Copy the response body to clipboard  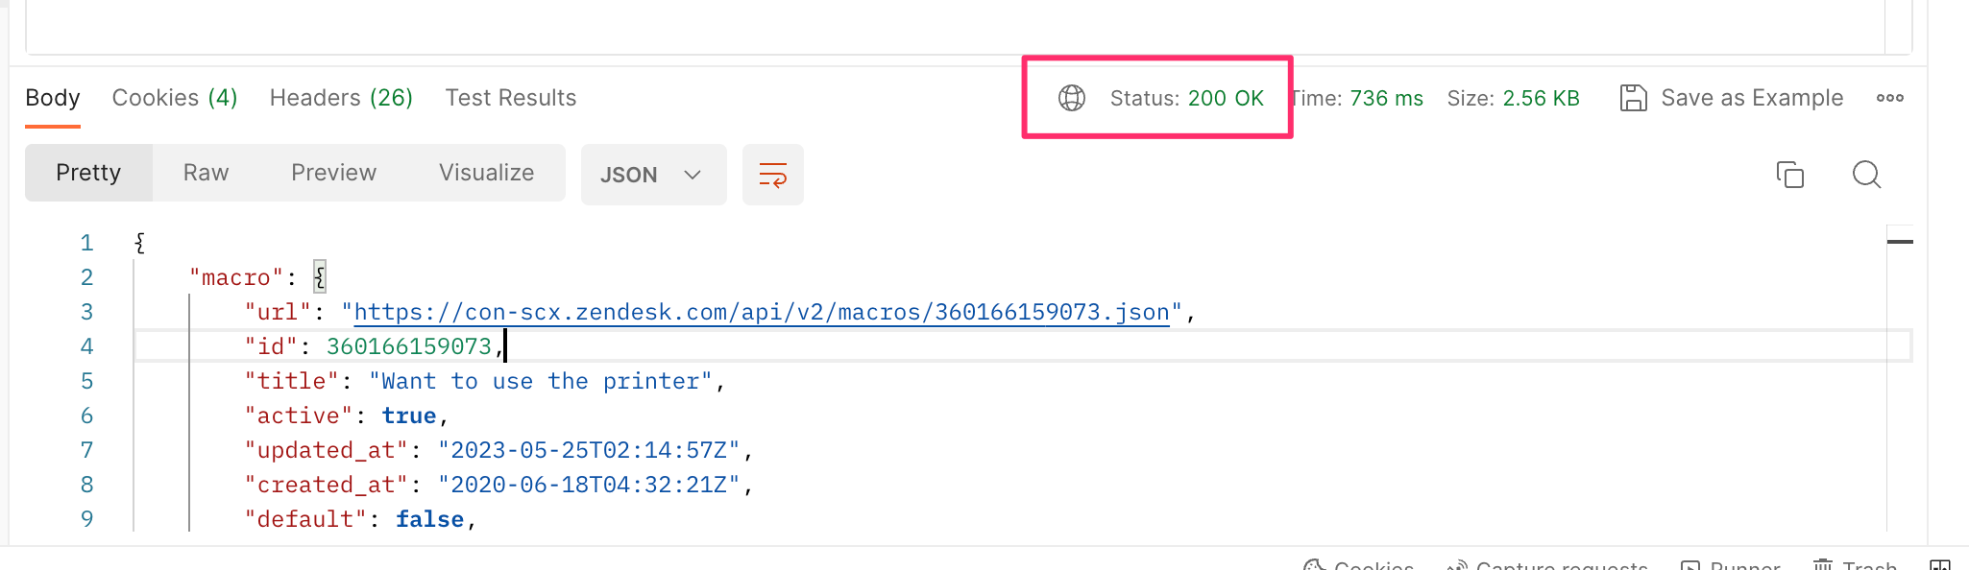pyautogui.click(x=1788, y=175)
